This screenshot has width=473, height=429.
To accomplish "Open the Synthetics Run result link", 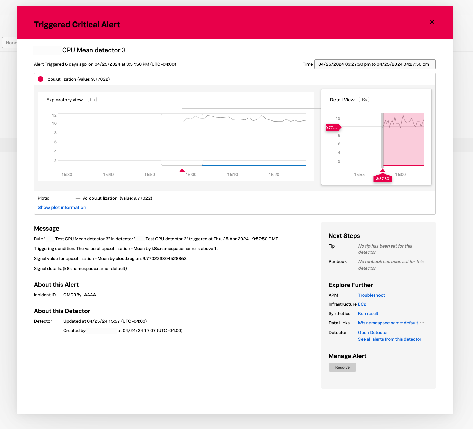I will (368, 314).
